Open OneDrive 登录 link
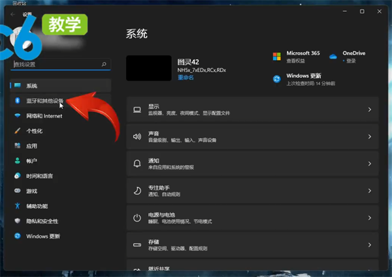This screenshot has width=392, height=277. 351,61
